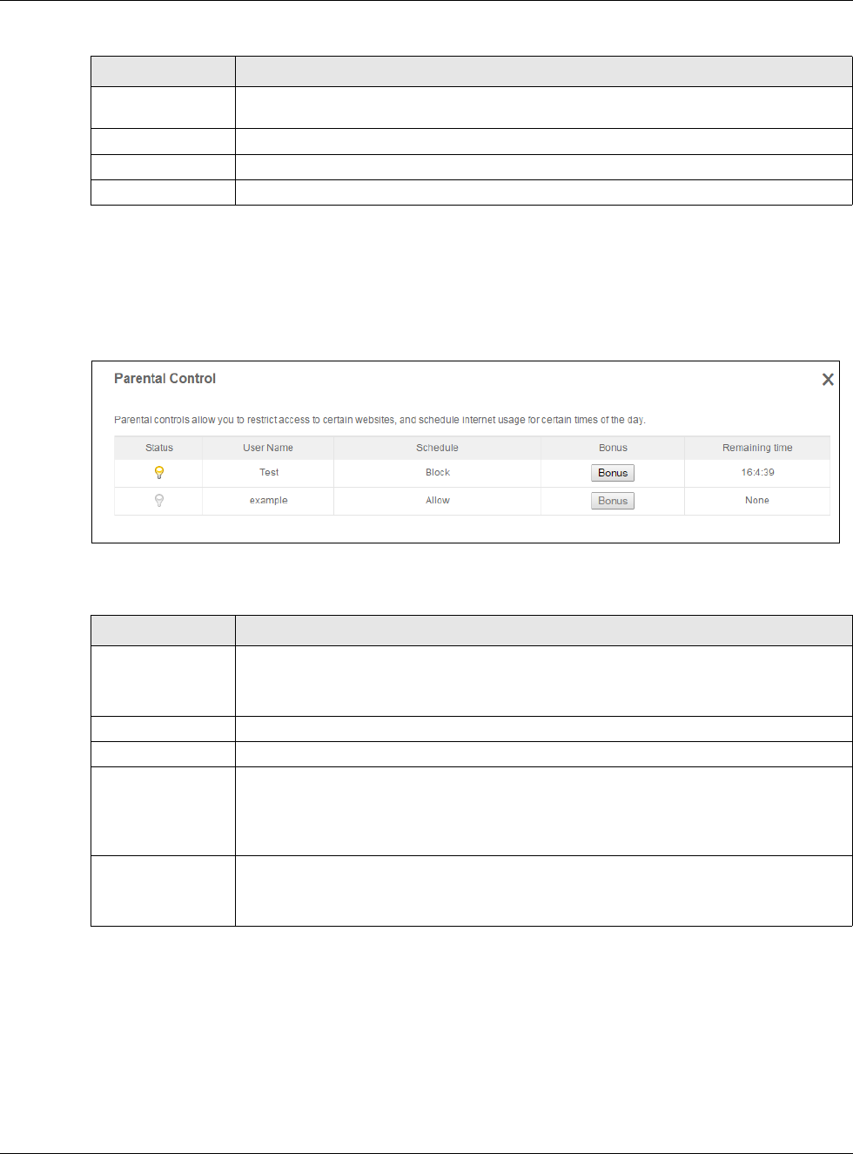The width and height of the screenshot is (853, 1154).
Task: Select the Remaining time column header
Action: tap(757, 448)
